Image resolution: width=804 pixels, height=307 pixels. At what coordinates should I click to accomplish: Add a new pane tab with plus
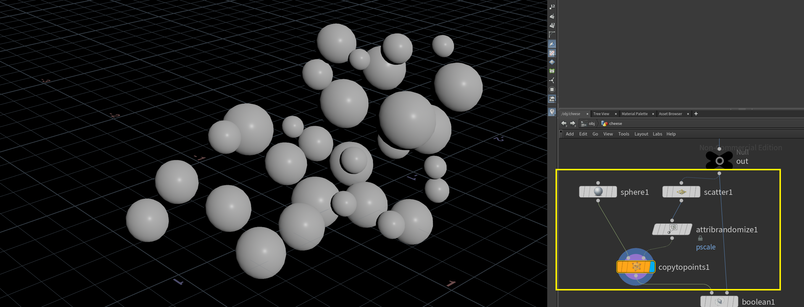(x=696, y=114)
